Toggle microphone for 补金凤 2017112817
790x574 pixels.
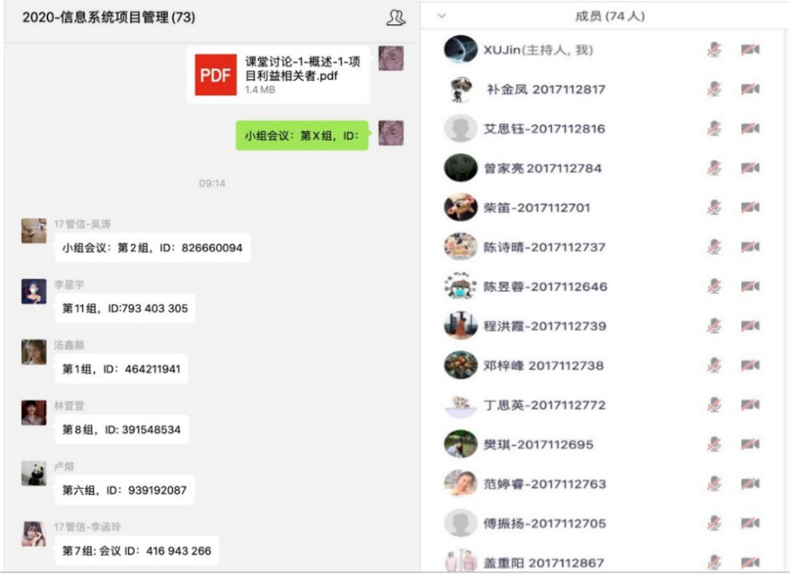click(x=714, y=89)
